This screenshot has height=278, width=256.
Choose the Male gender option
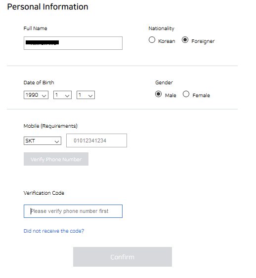pyautogui.click(x=158, y=94)
